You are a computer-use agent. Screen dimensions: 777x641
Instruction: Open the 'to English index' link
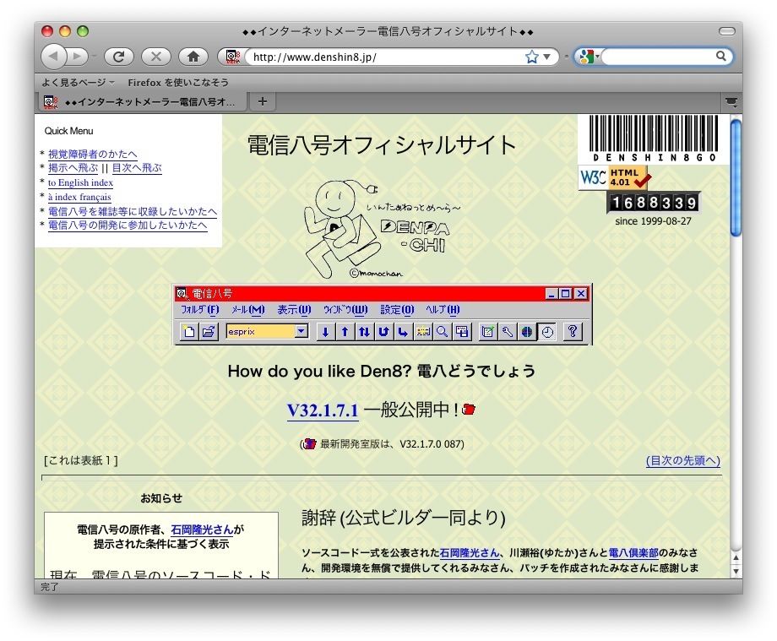click(x=80, y=182)
